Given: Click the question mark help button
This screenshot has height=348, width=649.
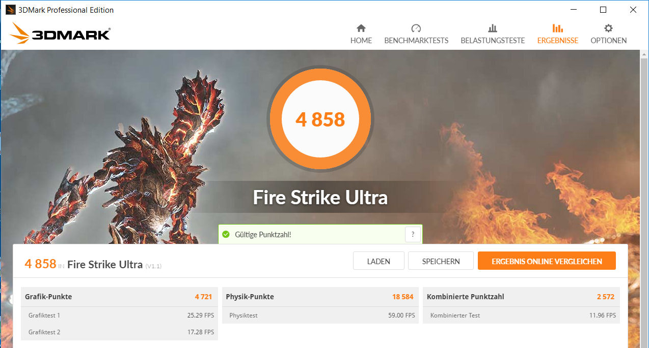Looking at the screenshot, I should (x=413, y=235).
